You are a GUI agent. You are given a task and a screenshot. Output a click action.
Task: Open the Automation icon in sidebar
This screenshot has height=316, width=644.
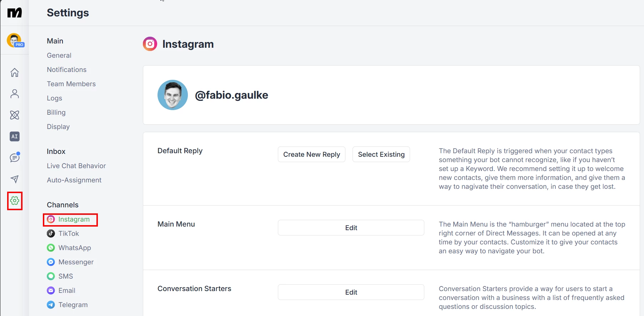[15, 115]
